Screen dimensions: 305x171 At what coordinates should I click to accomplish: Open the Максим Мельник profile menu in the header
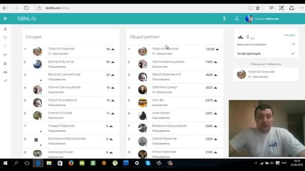pos(262,19)
